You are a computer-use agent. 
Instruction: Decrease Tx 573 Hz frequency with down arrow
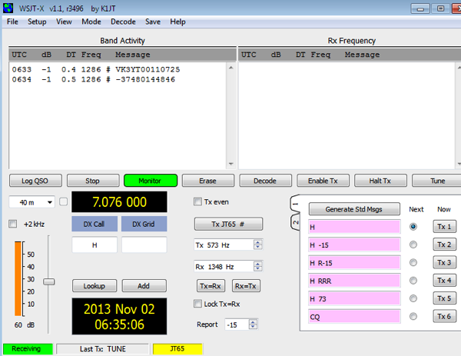click(258, 247)
